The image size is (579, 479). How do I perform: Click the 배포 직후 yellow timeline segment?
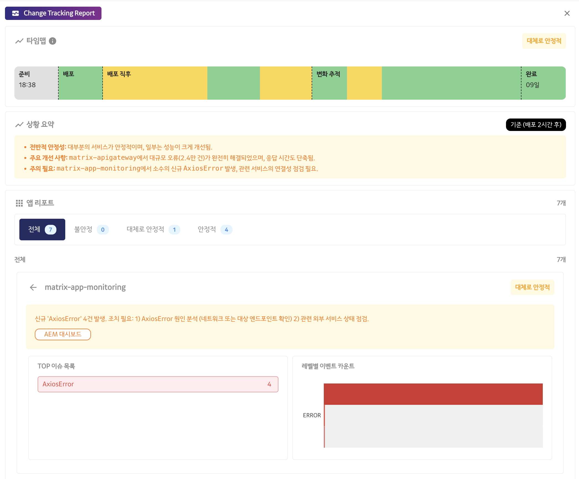(x=155, y=83)
